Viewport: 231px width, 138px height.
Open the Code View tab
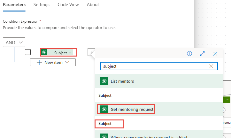point(68,5)
